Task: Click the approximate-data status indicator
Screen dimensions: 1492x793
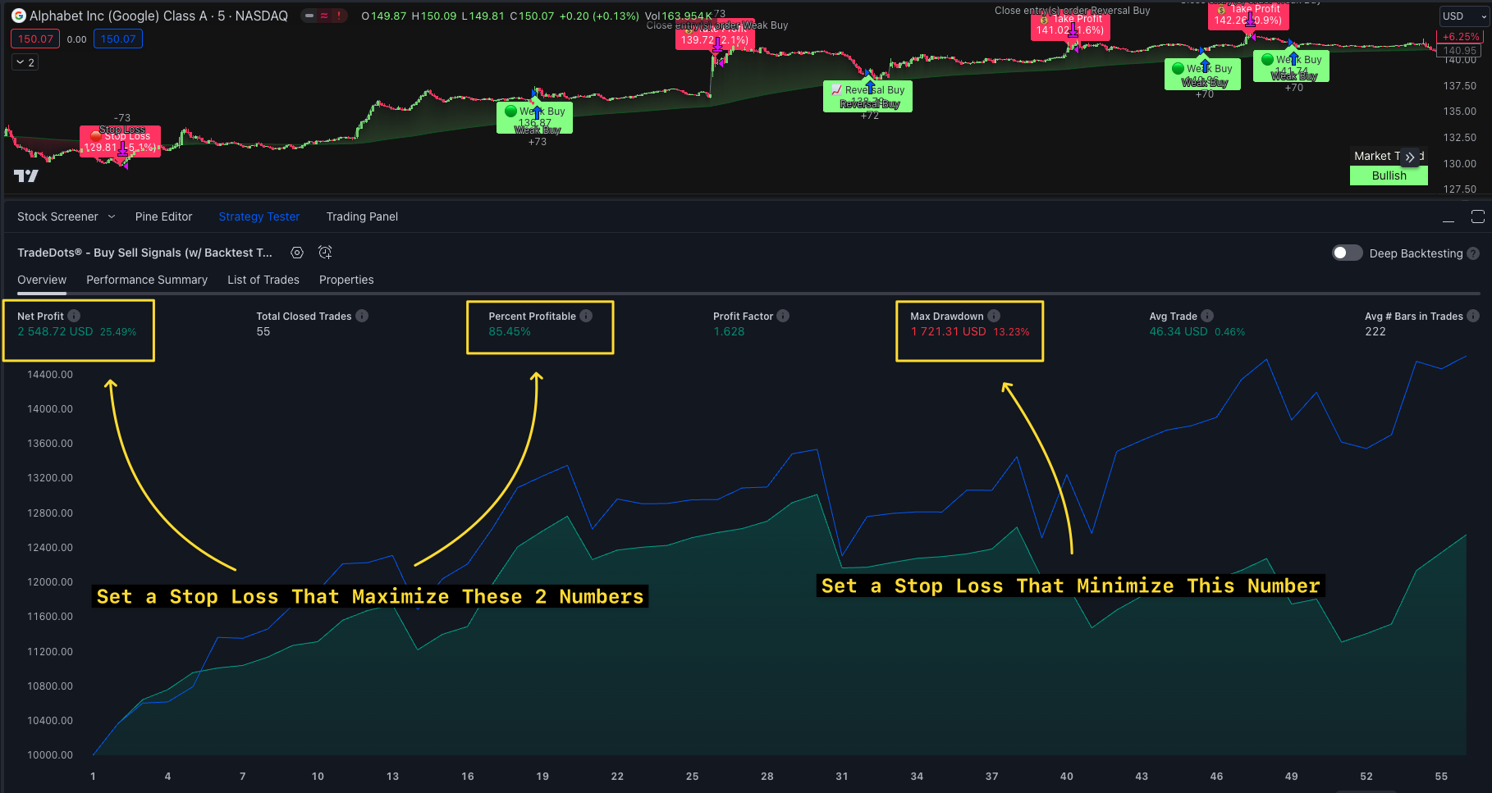Action: [x=324, y=16]
